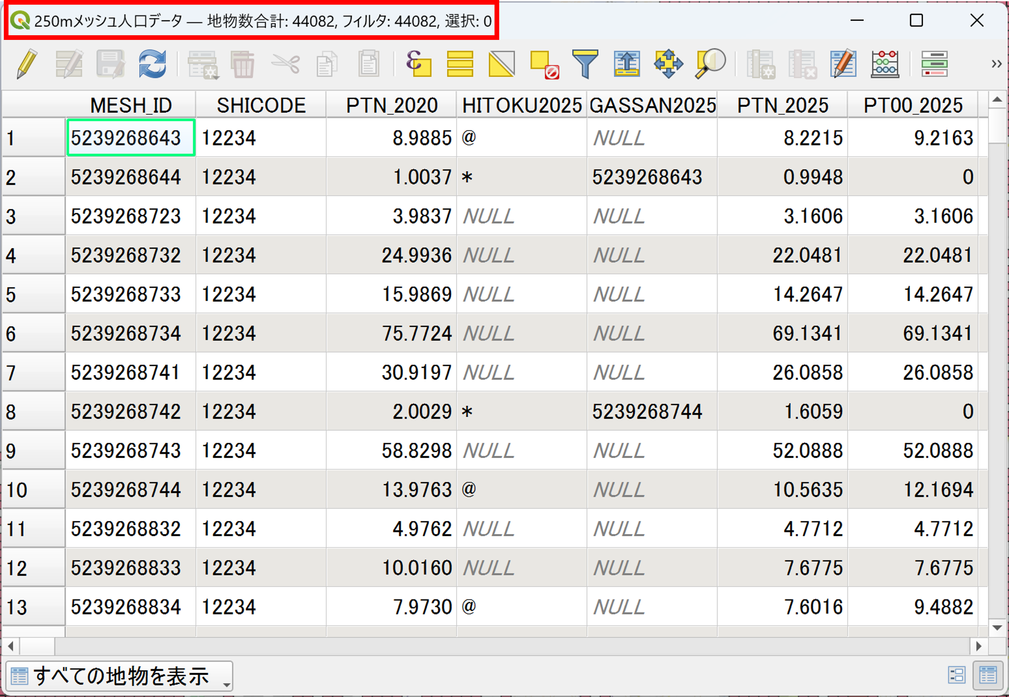Toggle editing mode with the pencil icon
The width and height of the screenshot is (1009, 697).
[27, 64]
